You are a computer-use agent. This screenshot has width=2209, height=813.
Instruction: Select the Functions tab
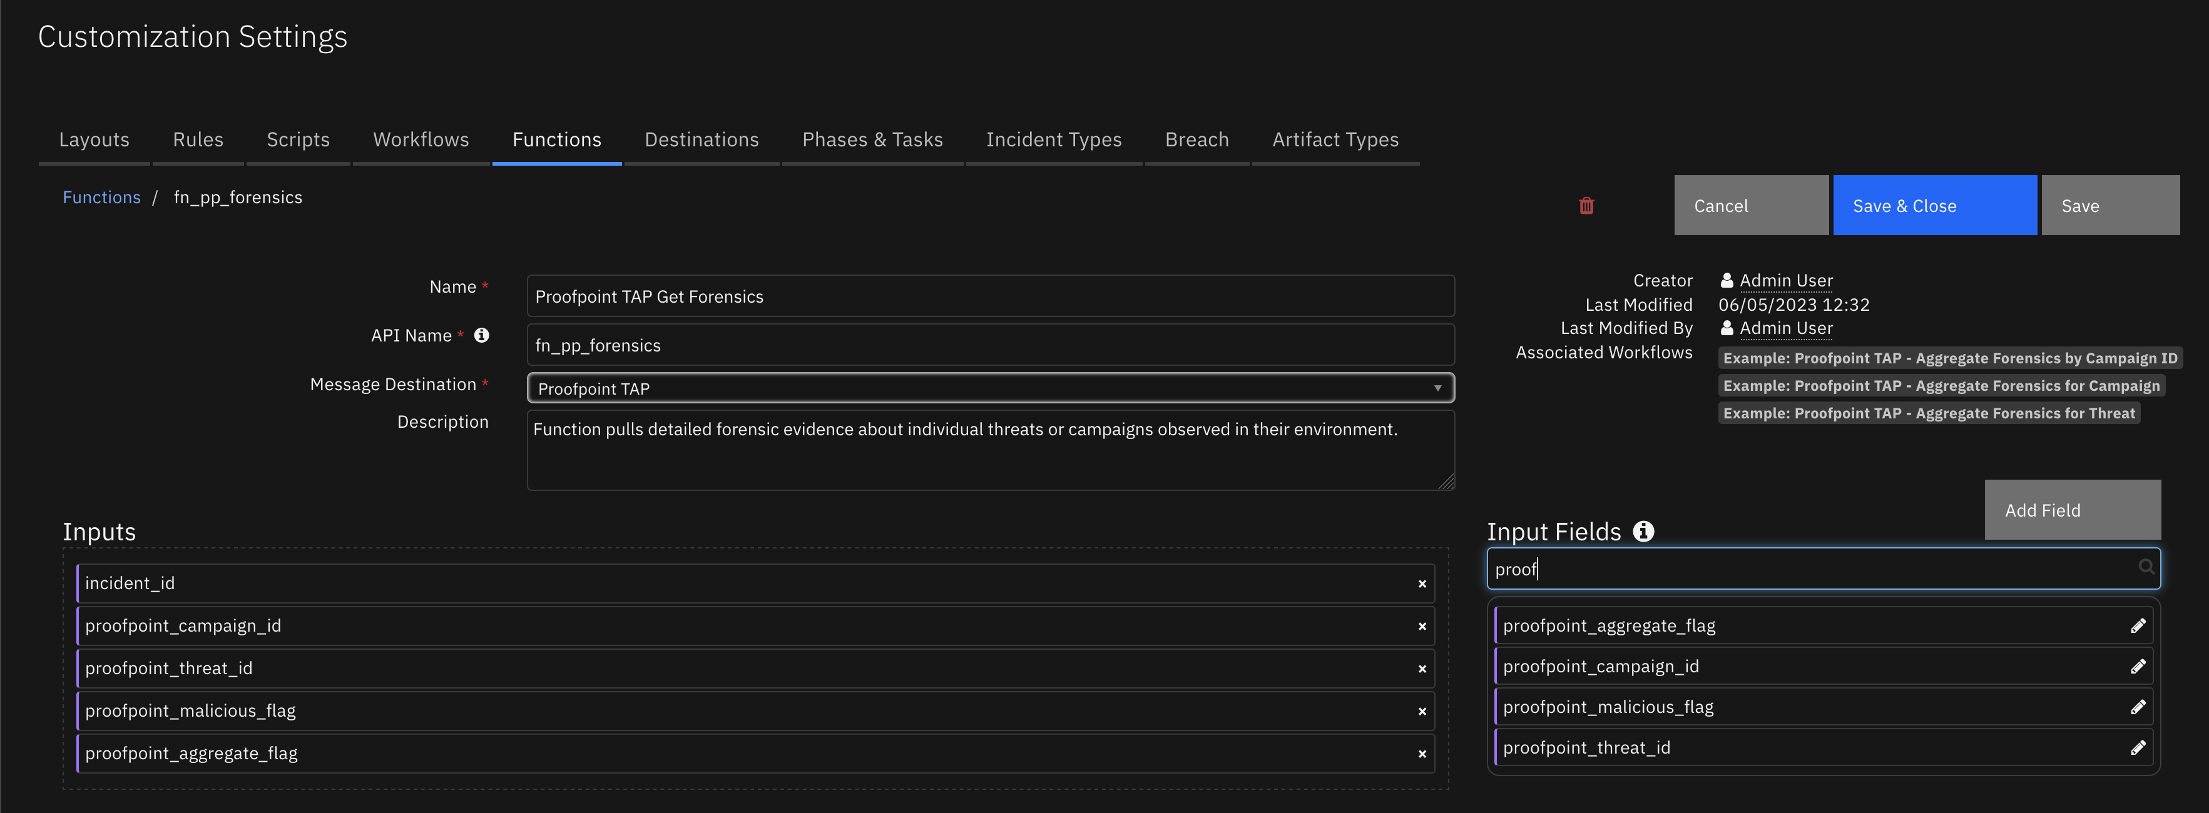pyautogui.click(x=556, y=139)
